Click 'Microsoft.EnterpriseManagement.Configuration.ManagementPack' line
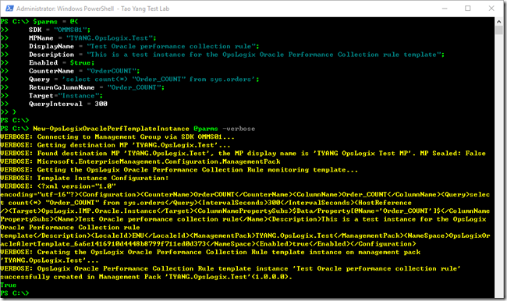Viewport: 507px width, 301px height. click(140, 161)
